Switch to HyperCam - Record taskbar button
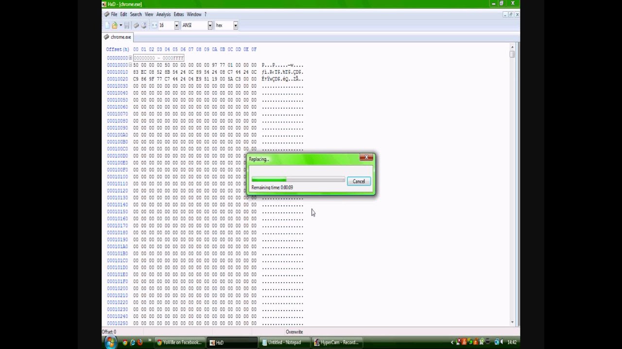The height and width of the screenshot is (349, 622). (x=337, y=342)
